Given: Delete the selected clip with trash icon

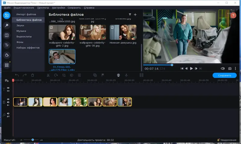Looking at the screenshot, I should (x=33, y=75).
